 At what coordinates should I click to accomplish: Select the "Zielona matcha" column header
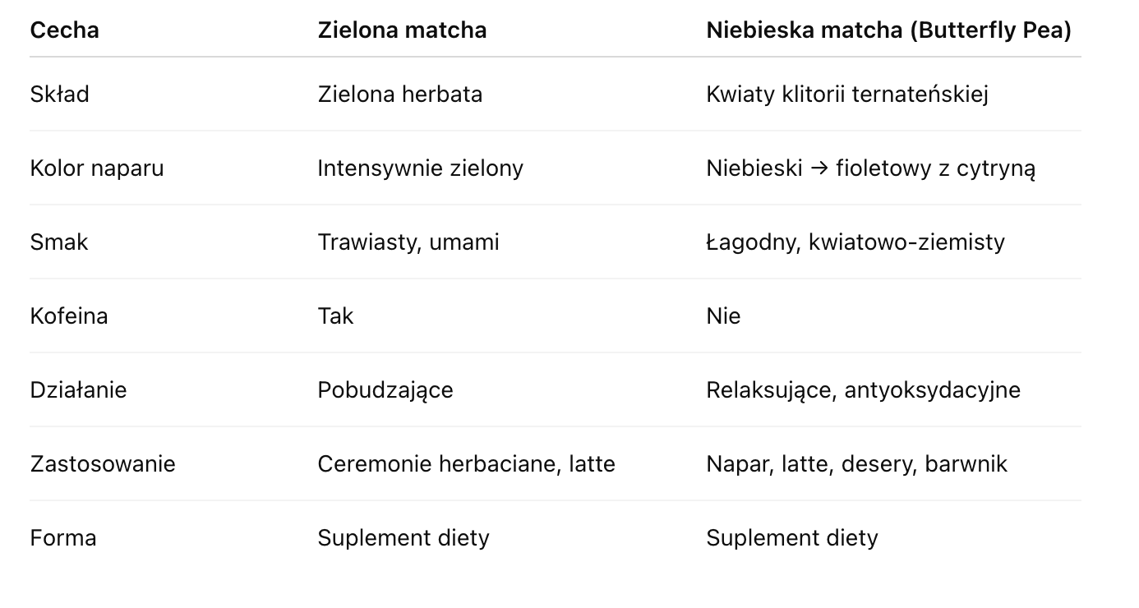402,30
